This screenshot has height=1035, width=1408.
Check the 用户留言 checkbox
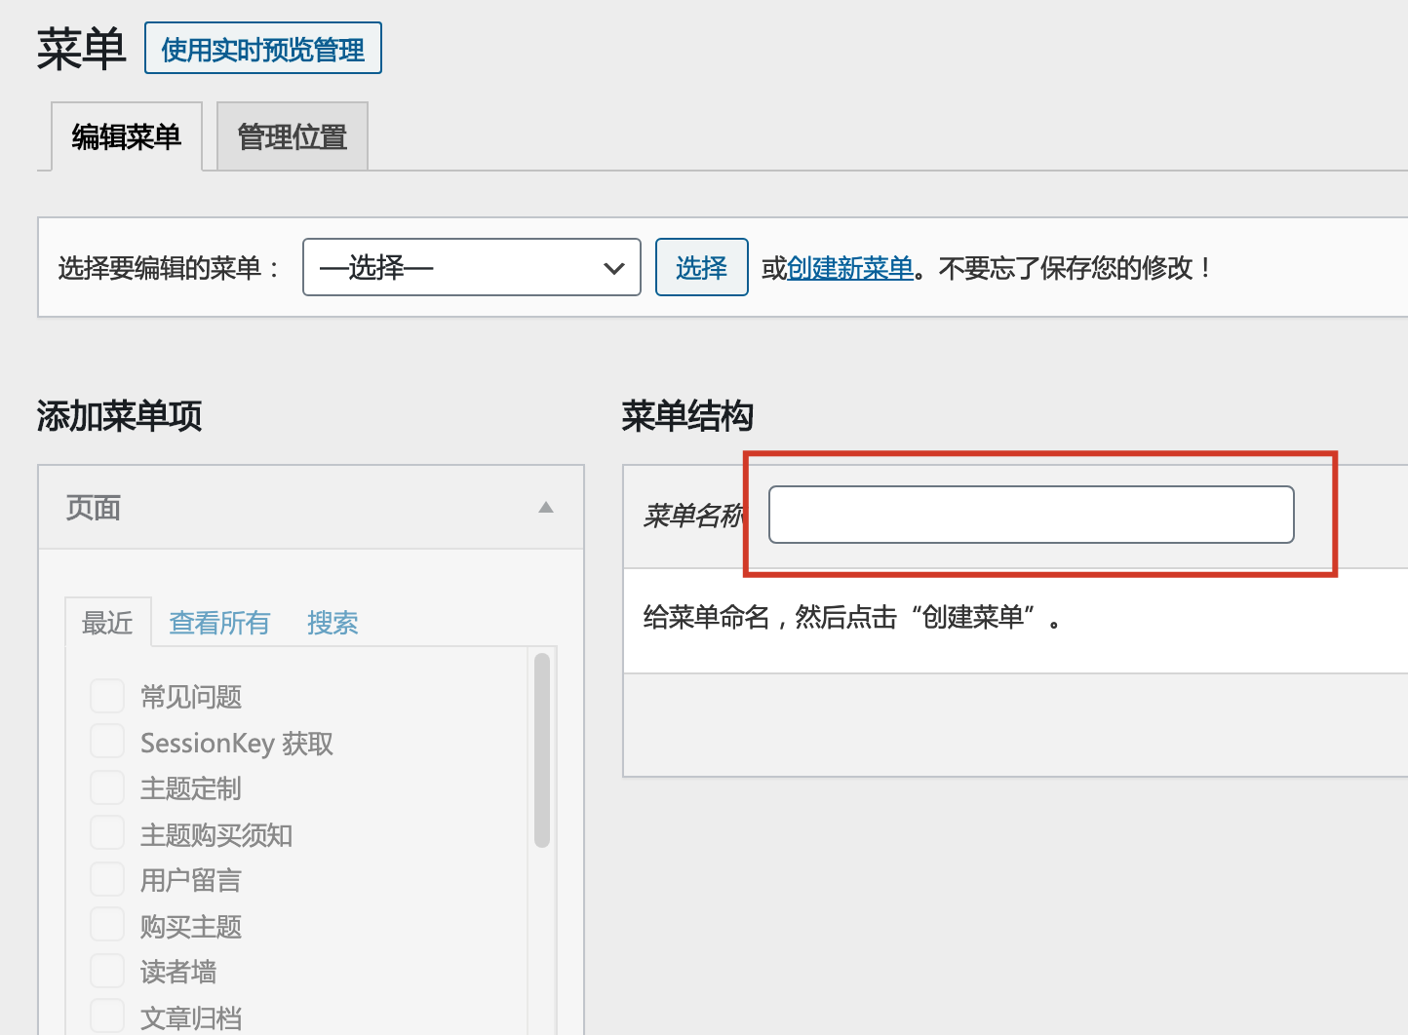107,880
